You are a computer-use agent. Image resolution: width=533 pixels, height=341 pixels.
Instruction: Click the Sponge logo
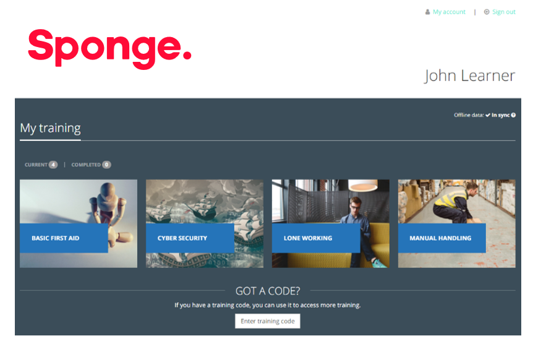tap(109, 49)
